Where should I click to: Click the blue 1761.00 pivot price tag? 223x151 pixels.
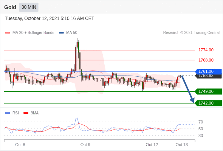point(209,71)
